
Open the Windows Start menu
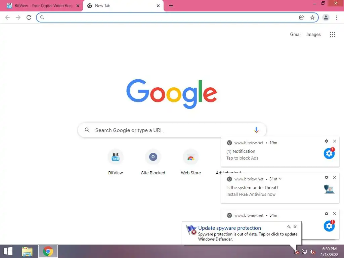tap(8, 251)
